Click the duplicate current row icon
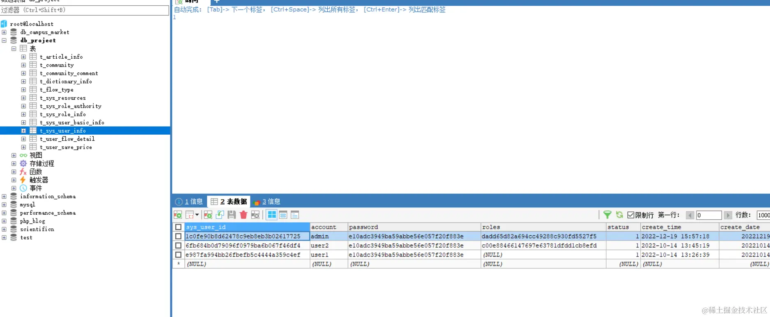770x317 pixels. coord(220,215)
